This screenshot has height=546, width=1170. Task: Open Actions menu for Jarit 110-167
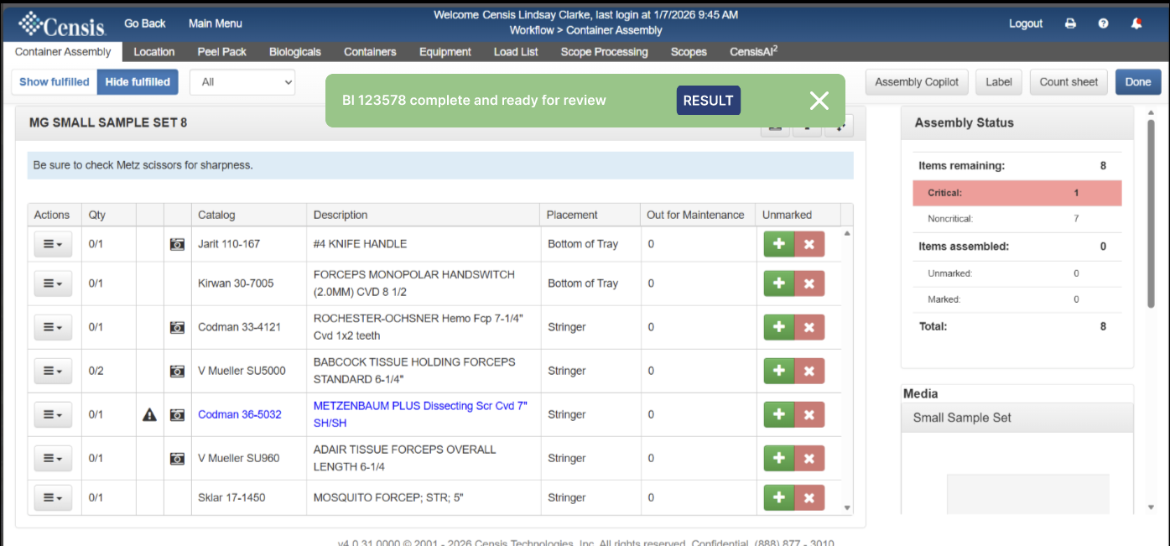point(53,243)
